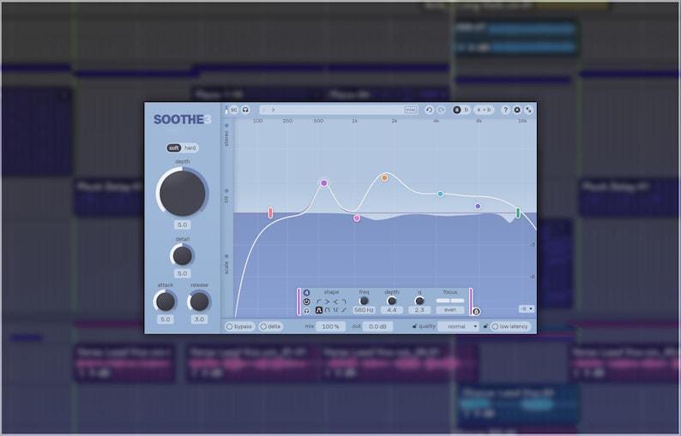Image resolution: width=681 pixels, height=436 pixels.
Task: Choose the low-shelf shape icon
Action: [327, 302]
